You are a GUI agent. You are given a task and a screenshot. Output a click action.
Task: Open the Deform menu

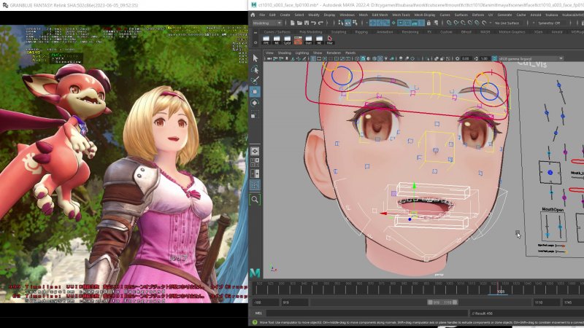(x=478, y=15)
